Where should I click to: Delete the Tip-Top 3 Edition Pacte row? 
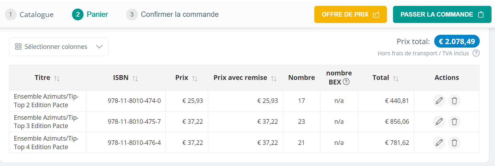point(454,122)
